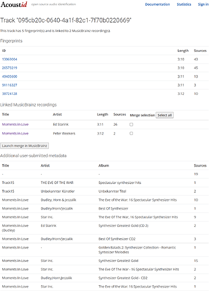Click 'Synthesizer Greatest Gold - CD2' album cell
This screenshot has width=212, height=291.
(123, 278)
